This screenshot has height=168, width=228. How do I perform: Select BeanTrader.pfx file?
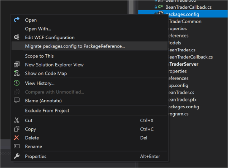click(x=182, y=99)
